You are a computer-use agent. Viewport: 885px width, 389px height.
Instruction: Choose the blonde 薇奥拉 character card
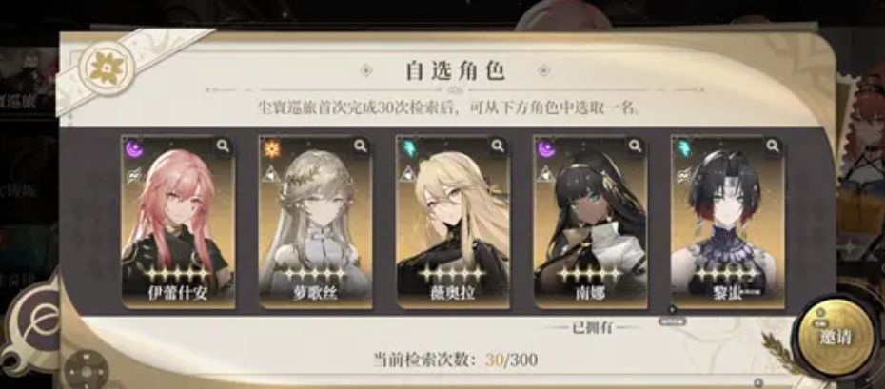[x=453, y=222]
